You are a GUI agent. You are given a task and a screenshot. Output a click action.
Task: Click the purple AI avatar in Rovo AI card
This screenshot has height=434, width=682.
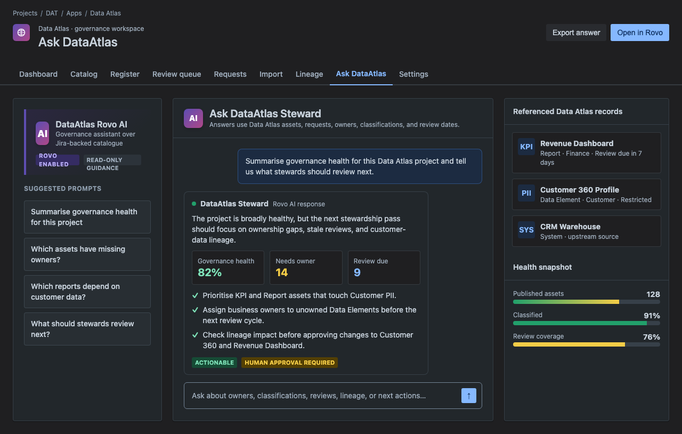tap(43, 133)
